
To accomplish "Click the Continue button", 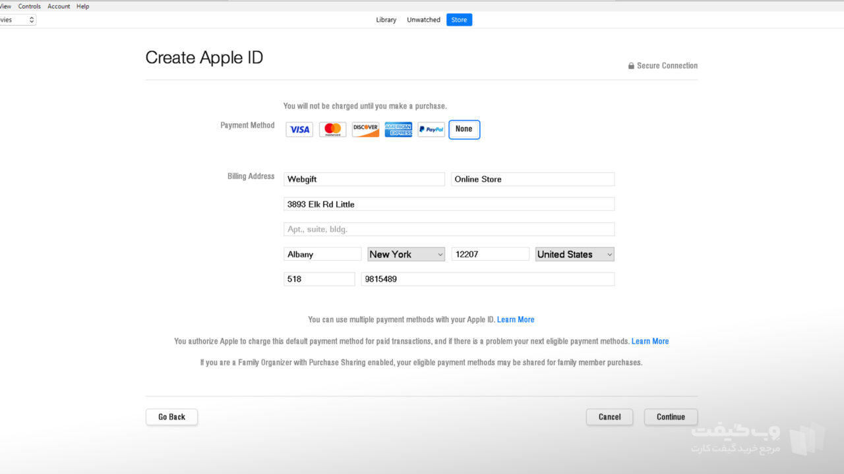I will pyautogui.click(x=671, y=417).
